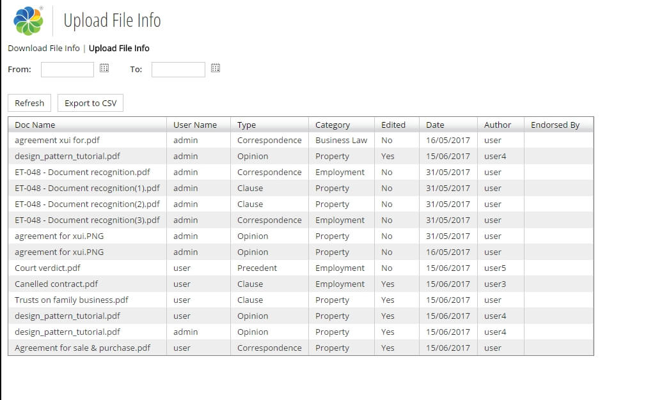Click the Refresh button
Screen dimensions: 655x400
(x=29, y=103)
